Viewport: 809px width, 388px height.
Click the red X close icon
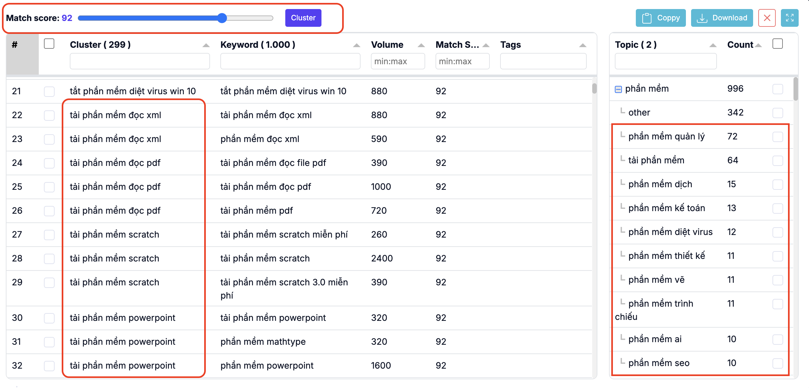tap(767, 18)
